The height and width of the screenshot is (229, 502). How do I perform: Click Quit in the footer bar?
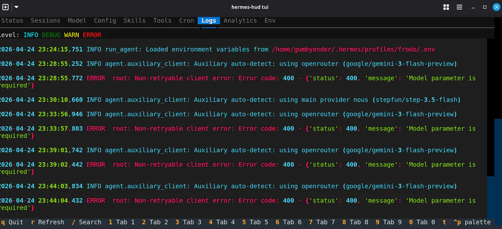[13, 222]
